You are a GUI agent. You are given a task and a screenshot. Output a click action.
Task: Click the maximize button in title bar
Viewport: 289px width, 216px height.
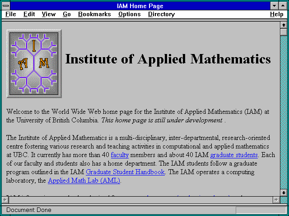pyautogui.click(x=283, y=6)
